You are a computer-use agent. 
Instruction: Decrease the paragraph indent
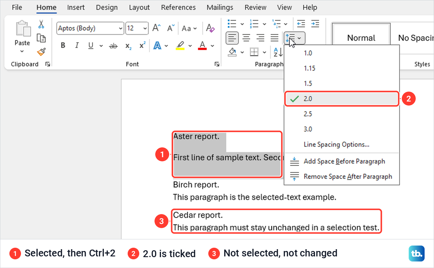pos(301,24)
